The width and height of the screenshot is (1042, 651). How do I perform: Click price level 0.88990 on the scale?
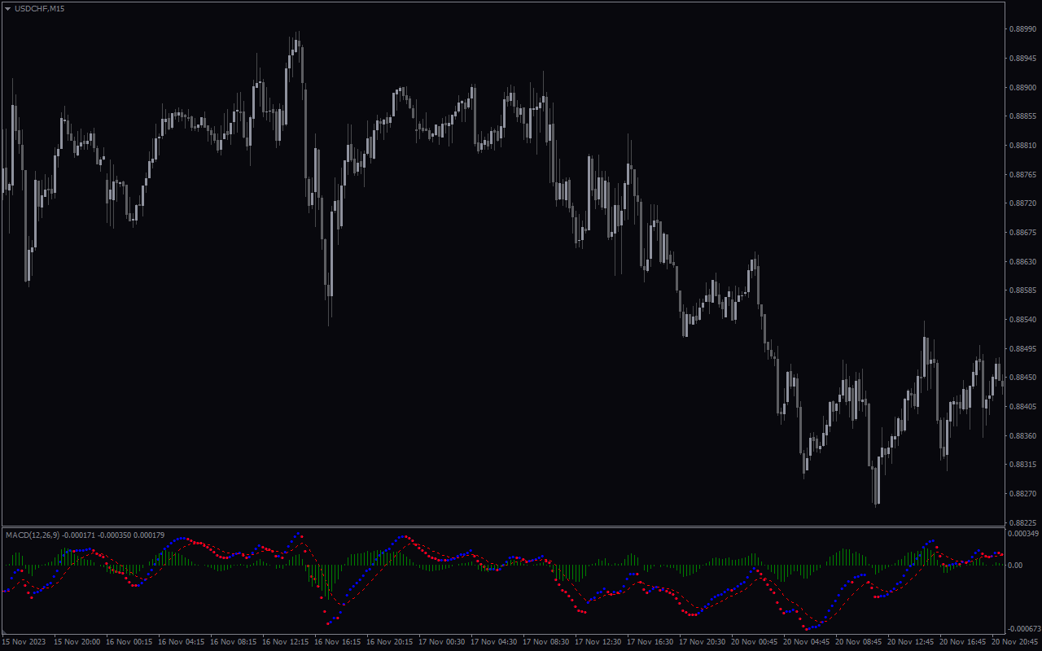(x=1023, y=29)
